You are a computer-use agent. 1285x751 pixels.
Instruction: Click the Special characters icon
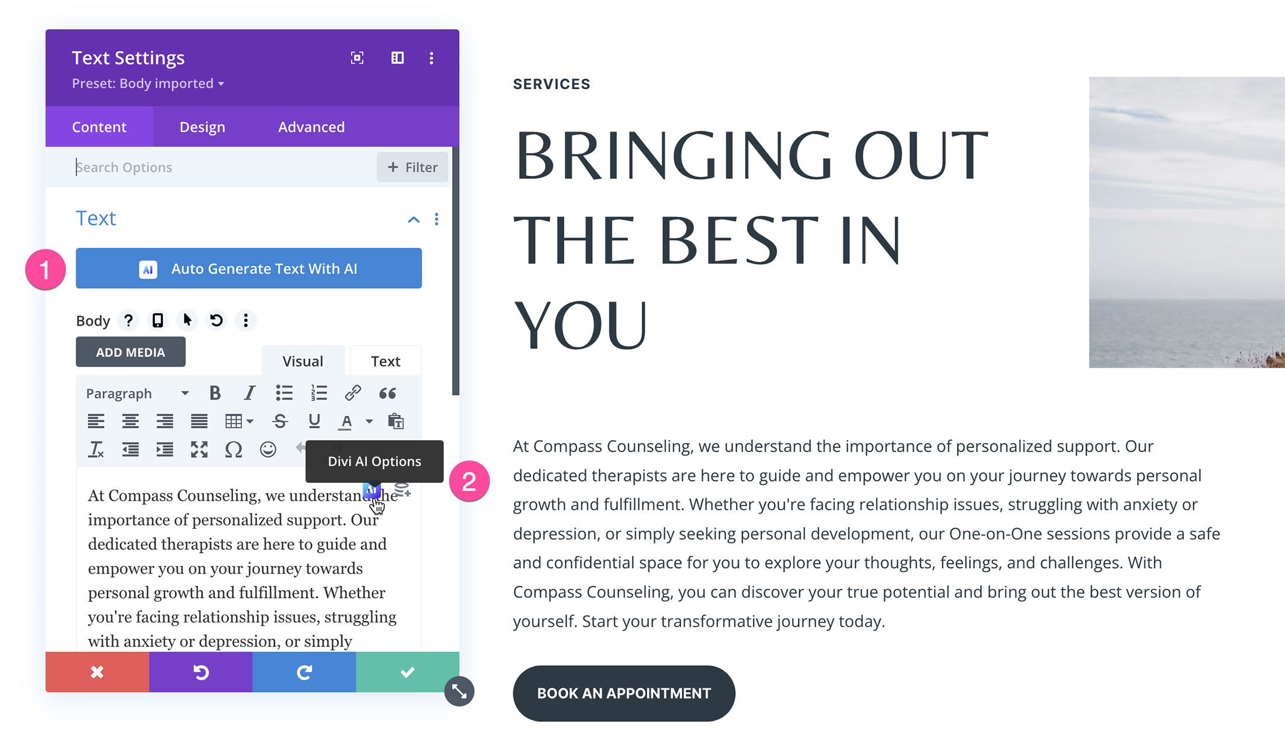[232, 449]
